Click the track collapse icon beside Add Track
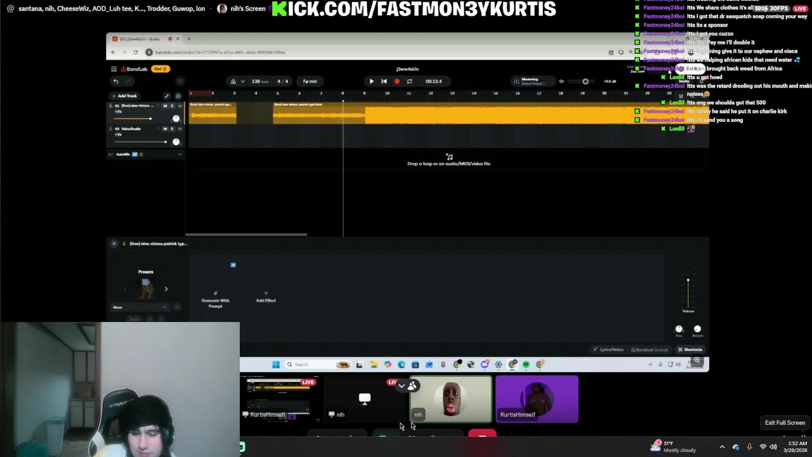The image size is (812, 457). pyautogui.click(x=178, y=96)
